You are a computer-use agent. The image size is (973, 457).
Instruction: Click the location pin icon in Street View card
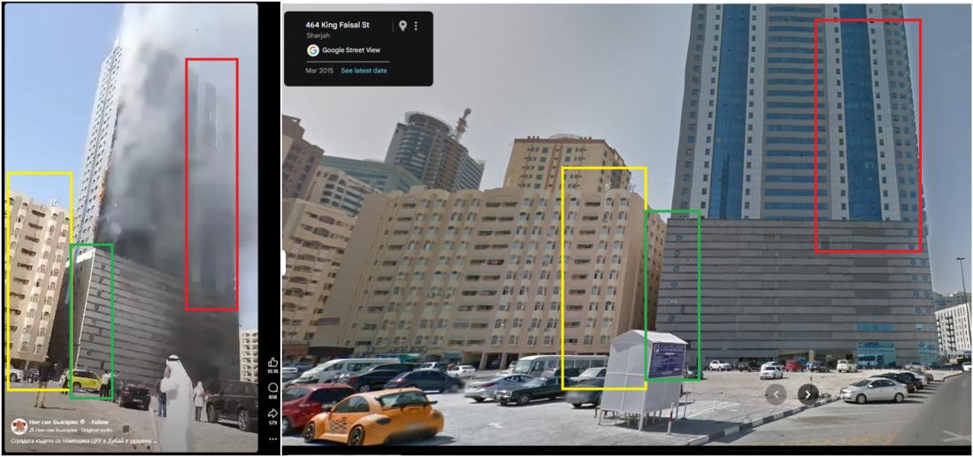point(402,26)
